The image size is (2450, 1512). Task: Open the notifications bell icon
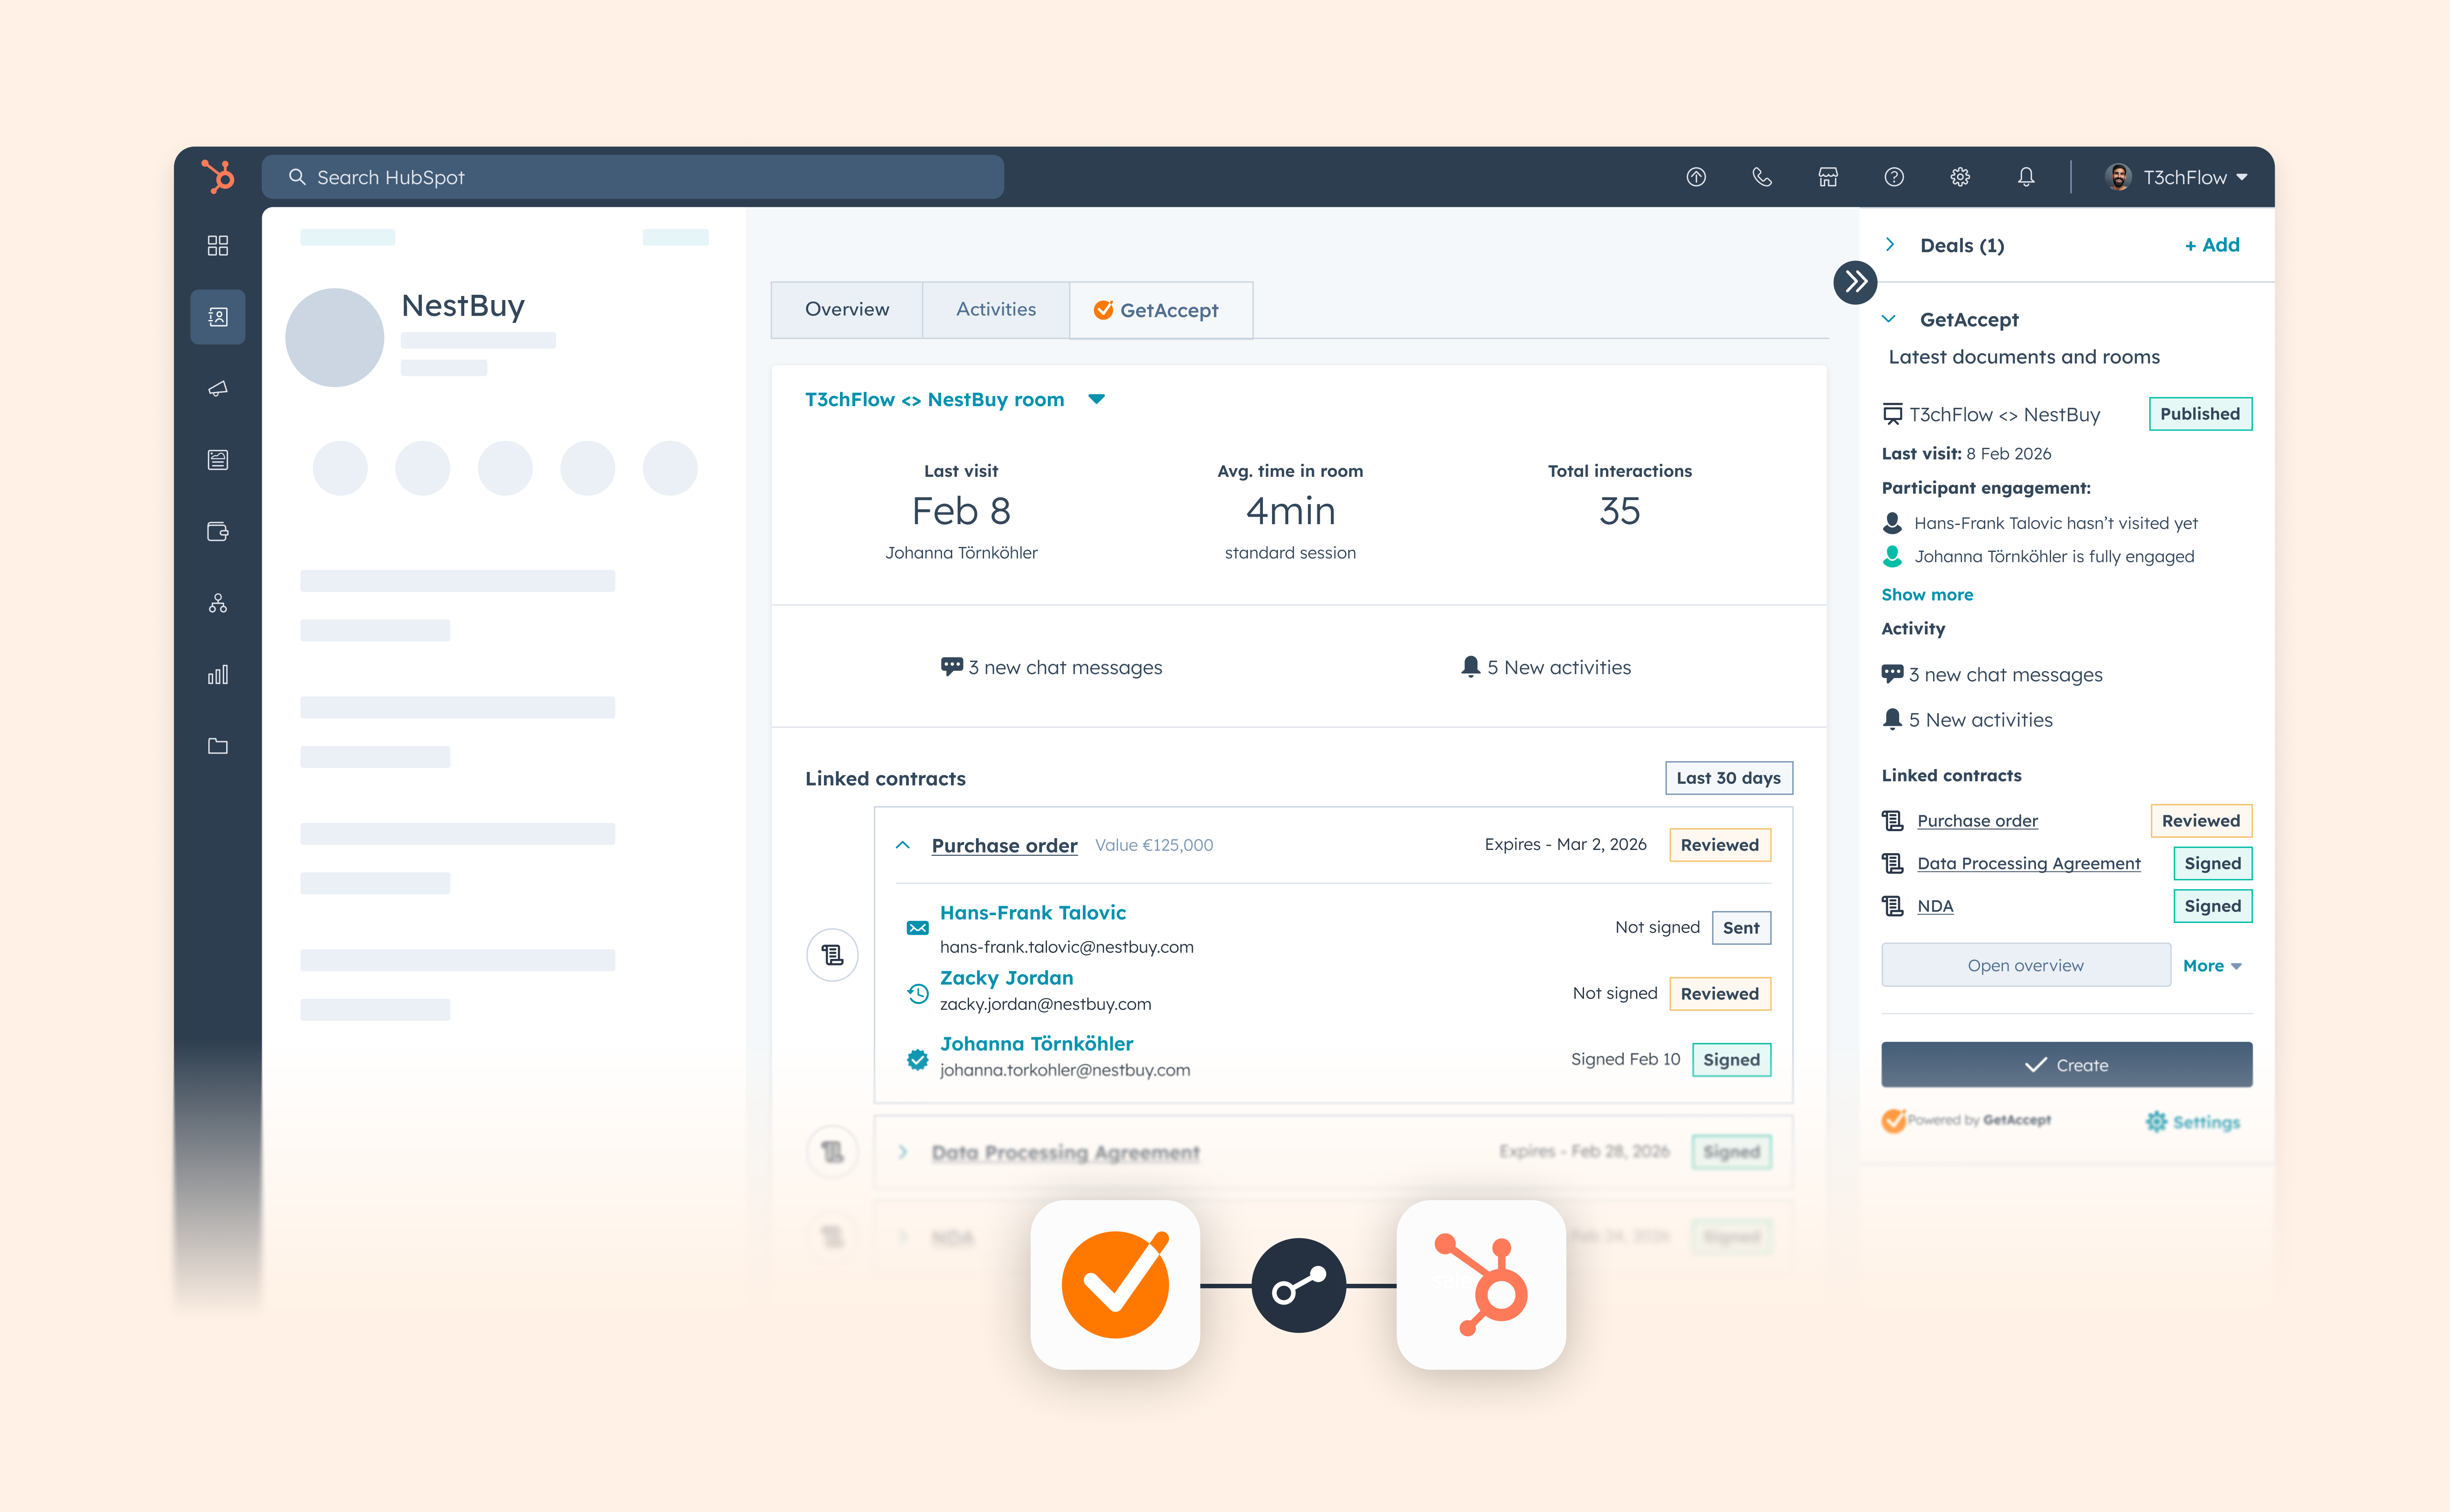point(2027,177)
